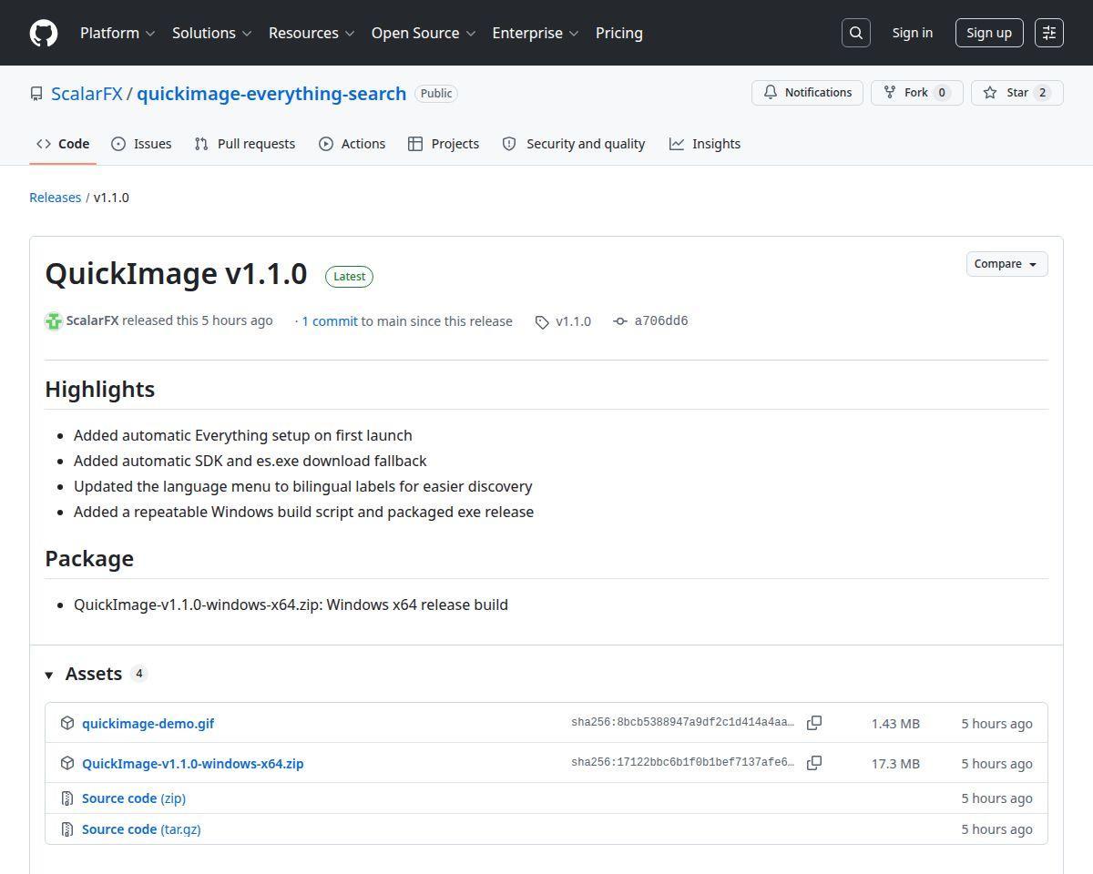Screen dimensions: 1093x874
Task: Download QuickImage-v1.1.0-windows-x64.zip
Action: 193,764
